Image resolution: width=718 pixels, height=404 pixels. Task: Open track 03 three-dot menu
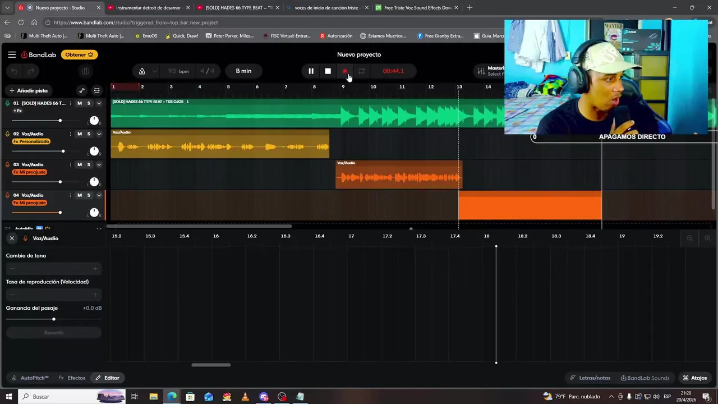pos(70,164)
